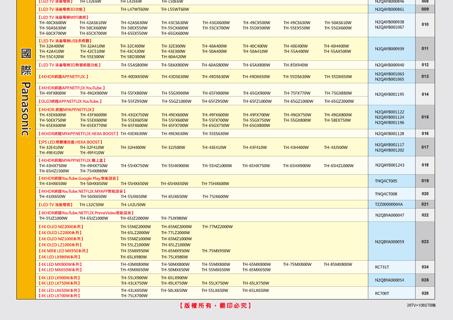The width and height of the screenshot is (453, 320).
Task: Select remote code N2QAYB000939
Action: pyautogui.click(x=390, y=49)
